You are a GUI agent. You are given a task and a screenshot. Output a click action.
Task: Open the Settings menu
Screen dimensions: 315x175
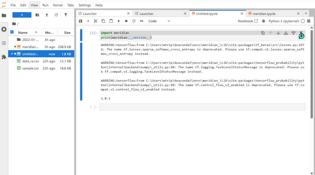click(85, 5)
